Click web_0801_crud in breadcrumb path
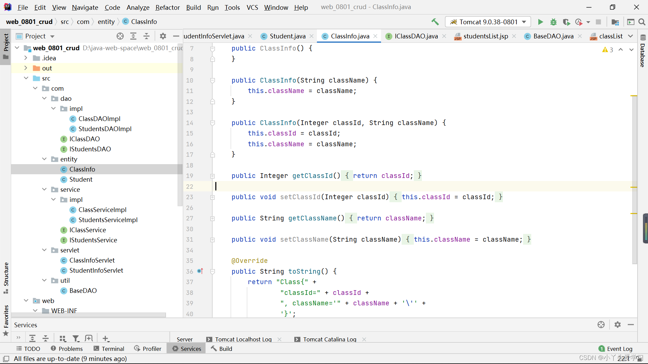Screen dimensions: 648x364 29,22
